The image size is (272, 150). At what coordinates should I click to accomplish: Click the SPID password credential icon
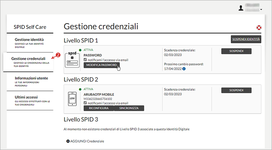click(72, 59)
